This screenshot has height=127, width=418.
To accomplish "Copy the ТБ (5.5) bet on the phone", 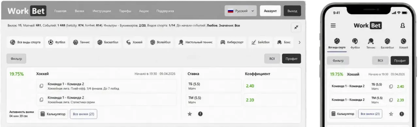I will (391, 87).
